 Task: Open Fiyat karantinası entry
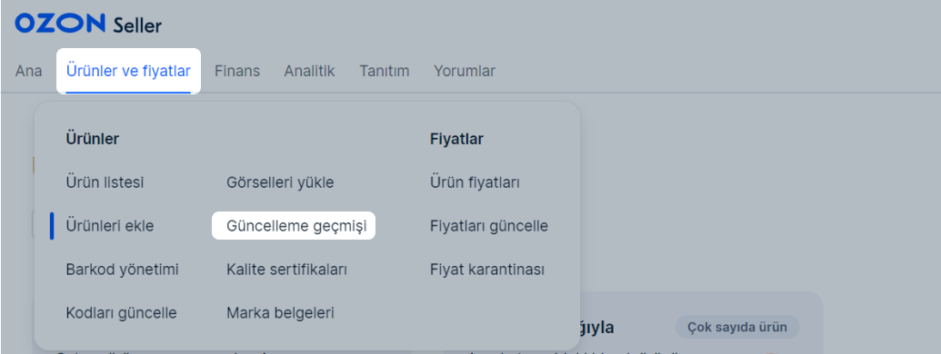[487, 270]
